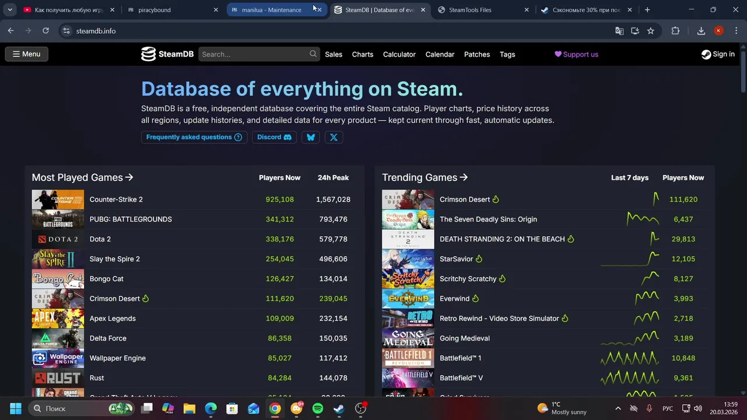Open the Chrome profile avatar

click(719, 31)
